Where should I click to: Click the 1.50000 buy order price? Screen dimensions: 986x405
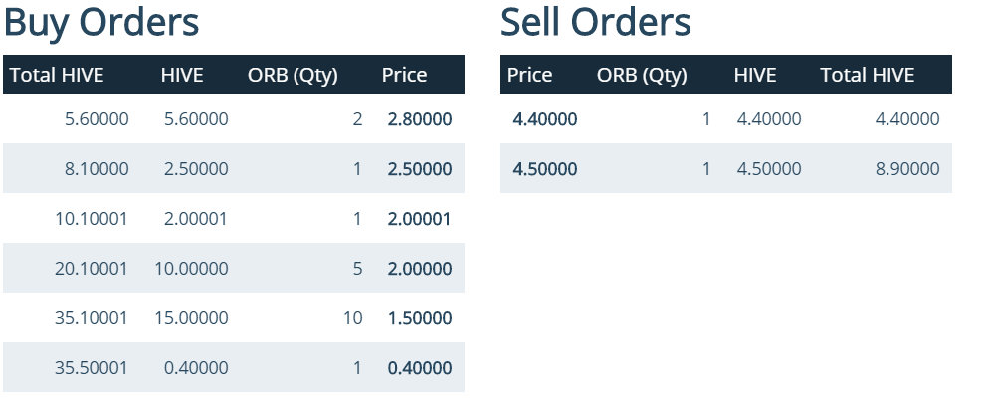(420, 317)
